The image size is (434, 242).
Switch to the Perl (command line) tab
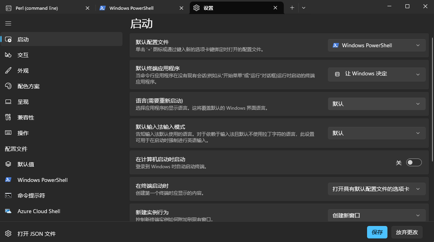(x=48, y=8)
